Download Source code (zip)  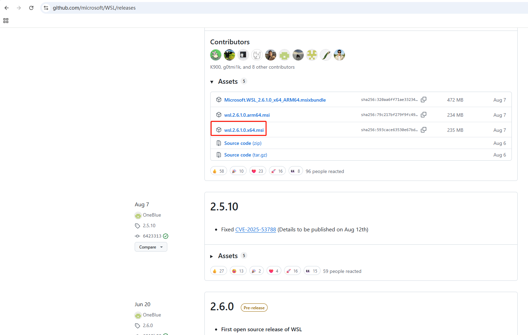coord(243,143)
